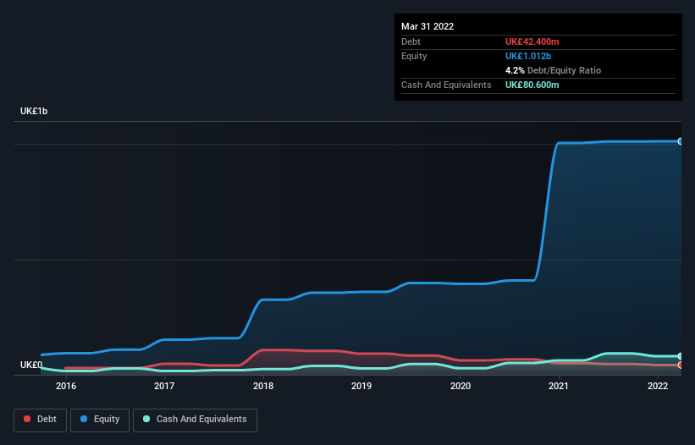
Task: Click the 4.2% Debt/Equity Ratio text
Action: (553, 70)
